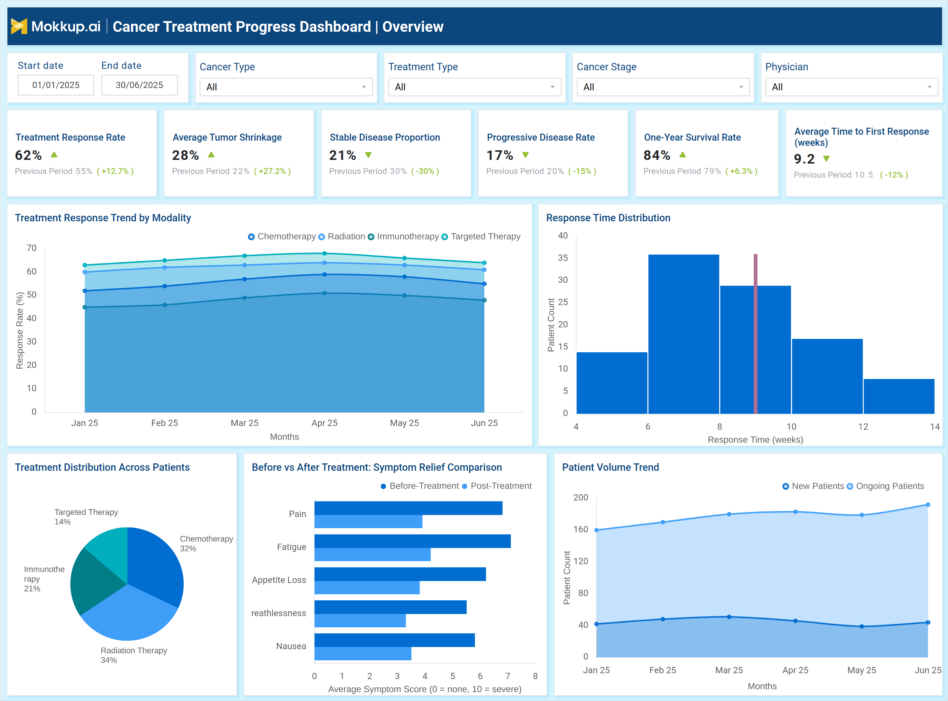Click the up arrow beside 84% survival rate
The image size is (948, 701).
(682, 155)
